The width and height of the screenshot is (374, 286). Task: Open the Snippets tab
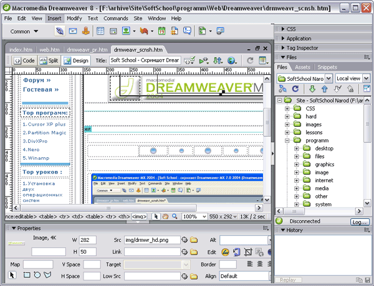pos(327,67)
